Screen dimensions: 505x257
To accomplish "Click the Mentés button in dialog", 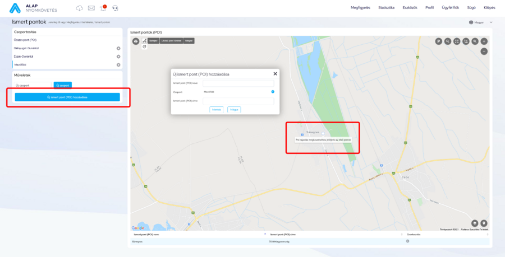I will point(217,110).
